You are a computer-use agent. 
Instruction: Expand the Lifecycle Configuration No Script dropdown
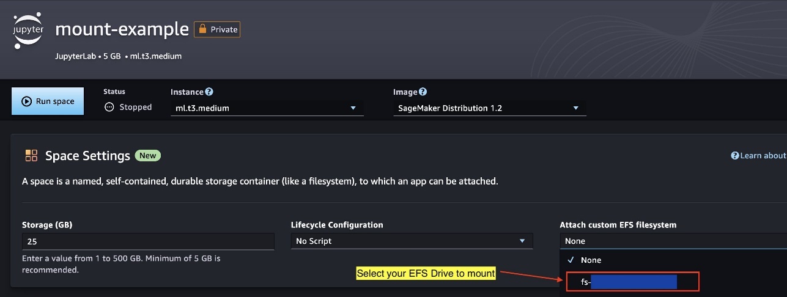412,241
